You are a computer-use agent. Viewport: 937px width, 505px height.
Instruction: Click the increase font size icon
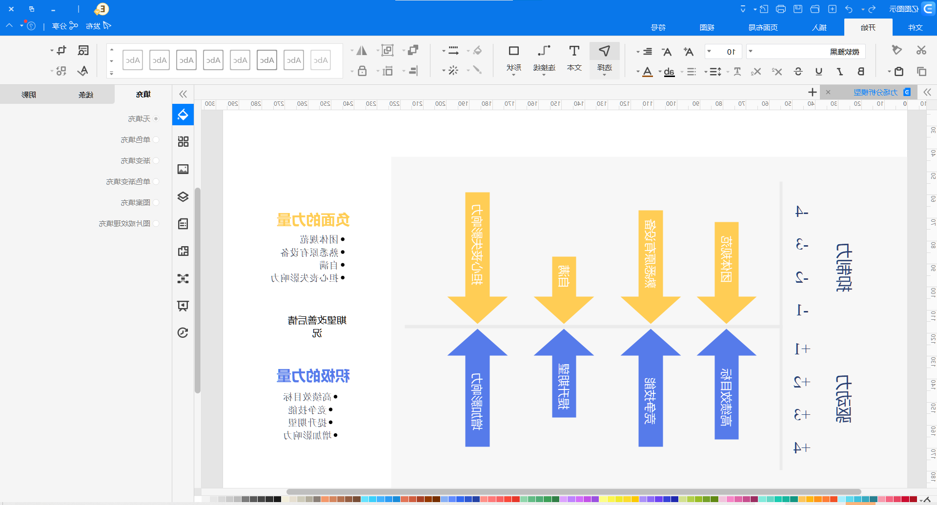coord(688,52)
